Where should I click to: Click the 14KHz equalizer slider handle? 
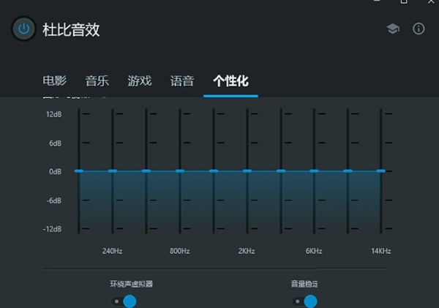(x=381, y=170)
